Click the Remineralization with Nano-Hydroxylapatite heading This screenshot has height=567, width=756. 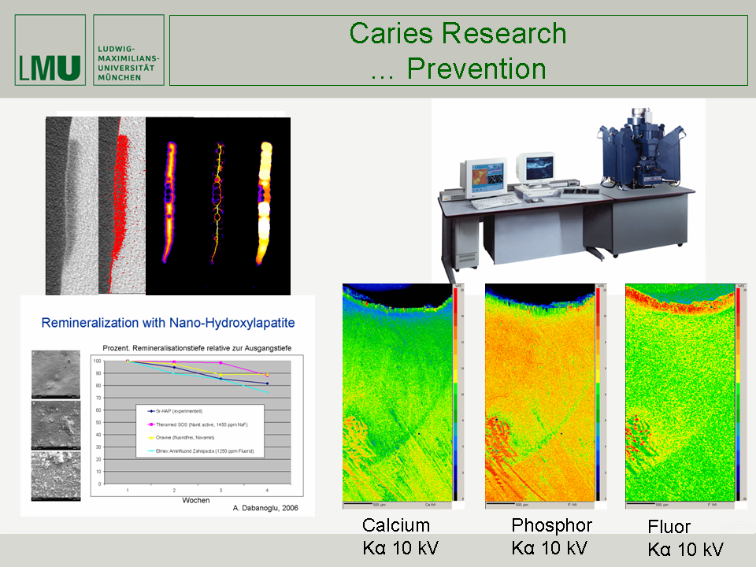(167, 323)
